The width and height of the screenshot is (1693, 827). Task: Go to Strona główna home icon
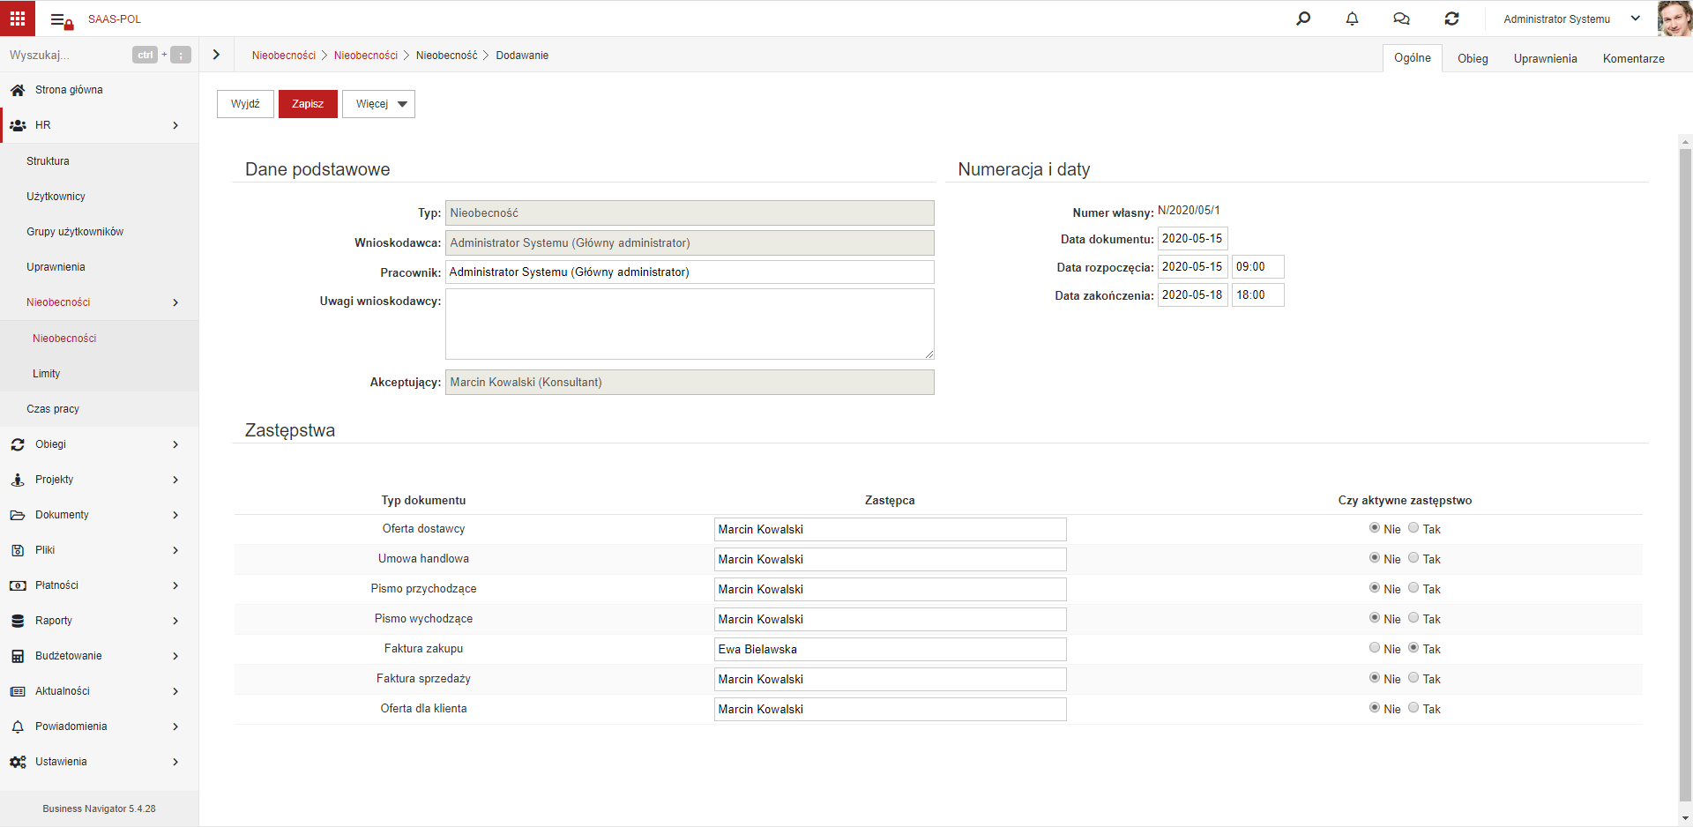pos(18,90)
